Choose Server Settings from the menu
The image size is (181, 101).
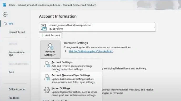point(71,92)
